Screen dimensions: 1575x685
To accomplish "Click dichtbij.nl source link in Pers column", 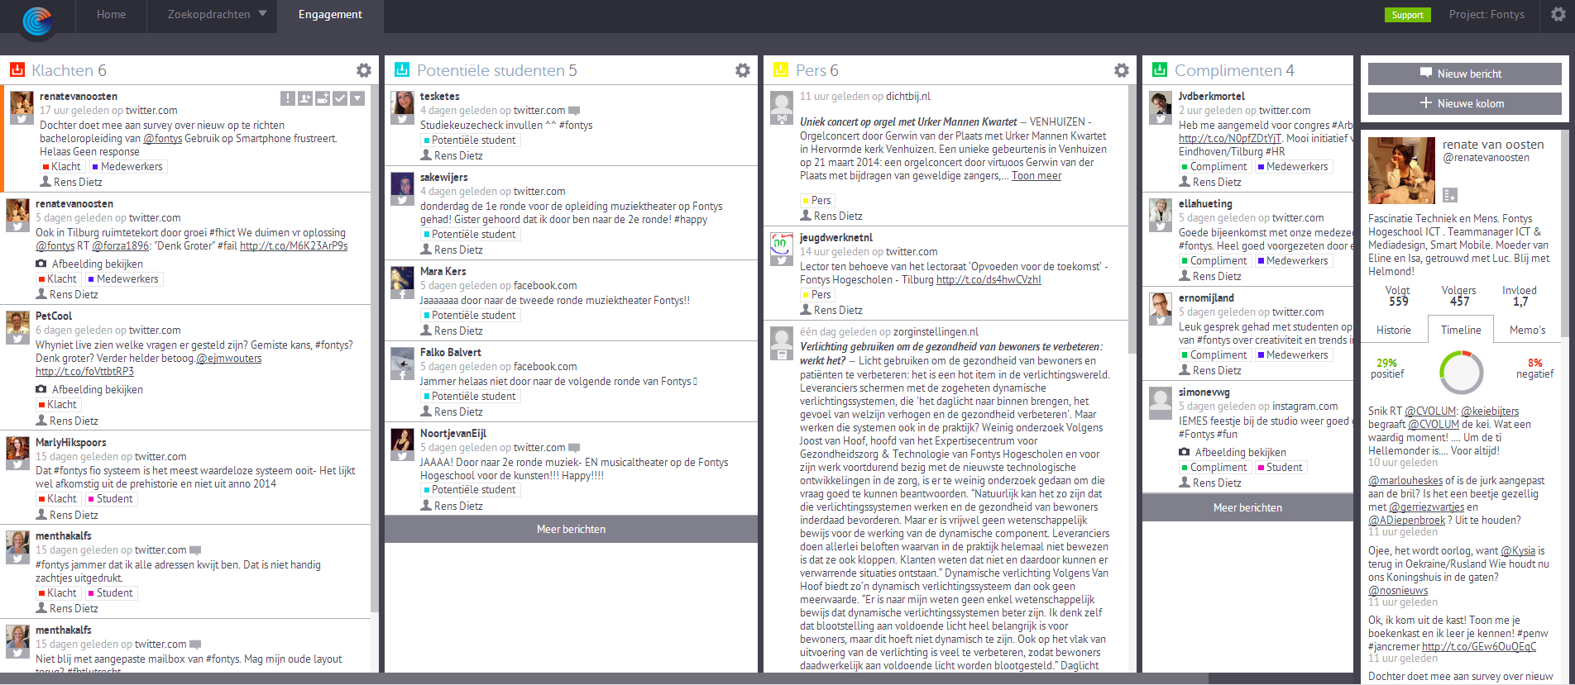I will (908, 96).
